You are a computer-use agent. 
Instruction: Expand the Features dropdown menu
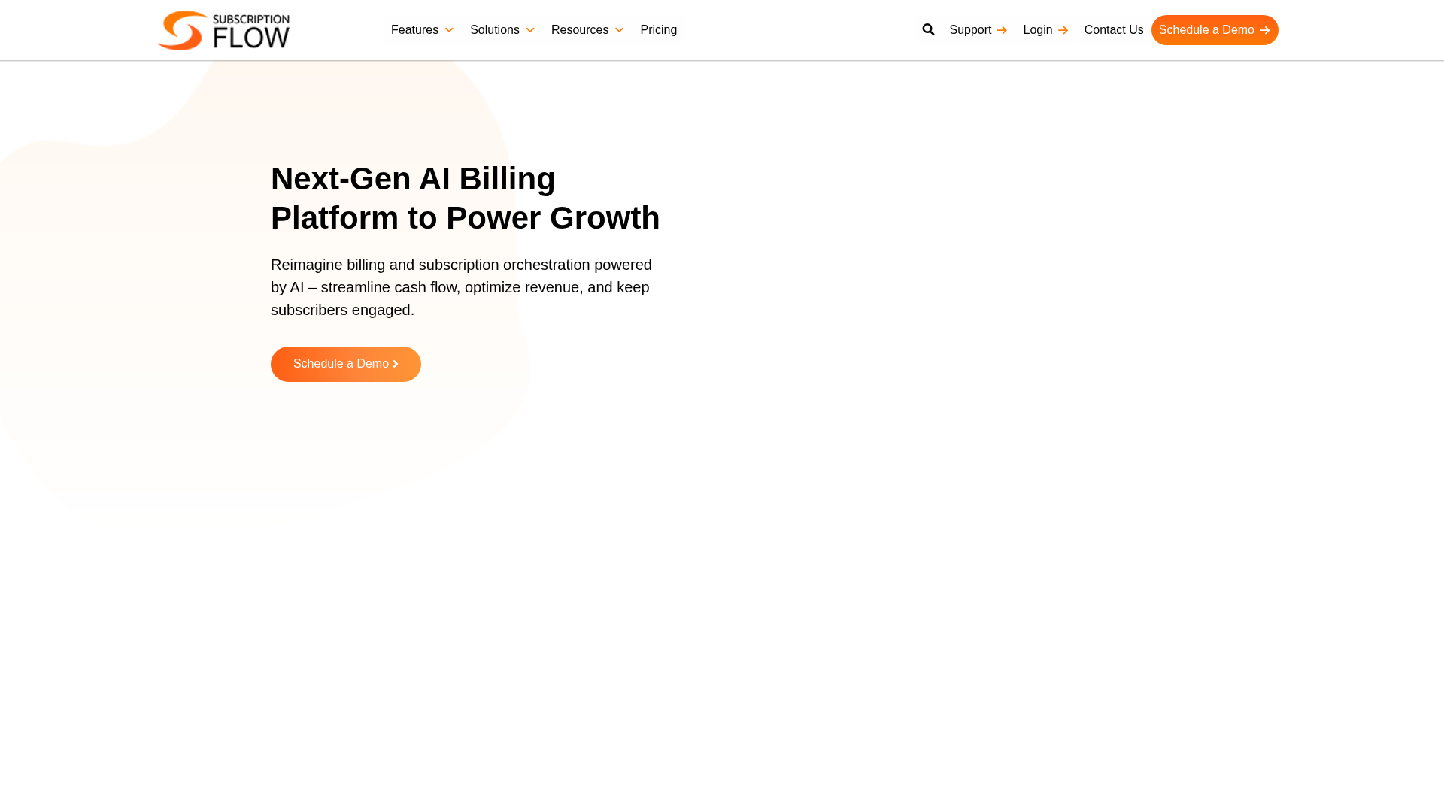coord(414,30)
